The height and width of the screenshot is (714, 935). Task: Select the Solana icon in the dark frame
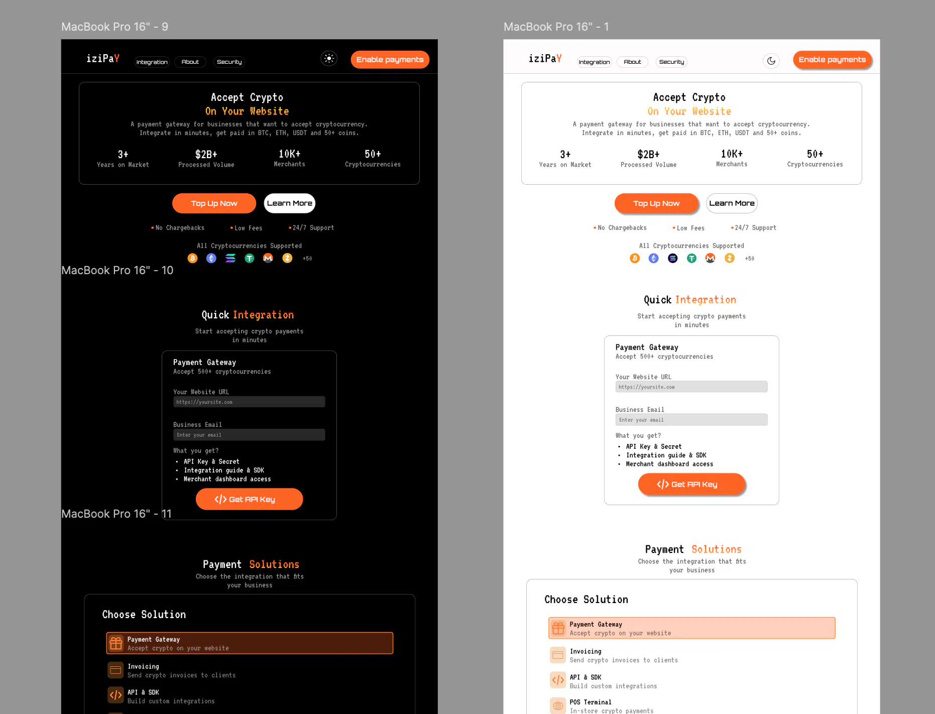[230, 258]
